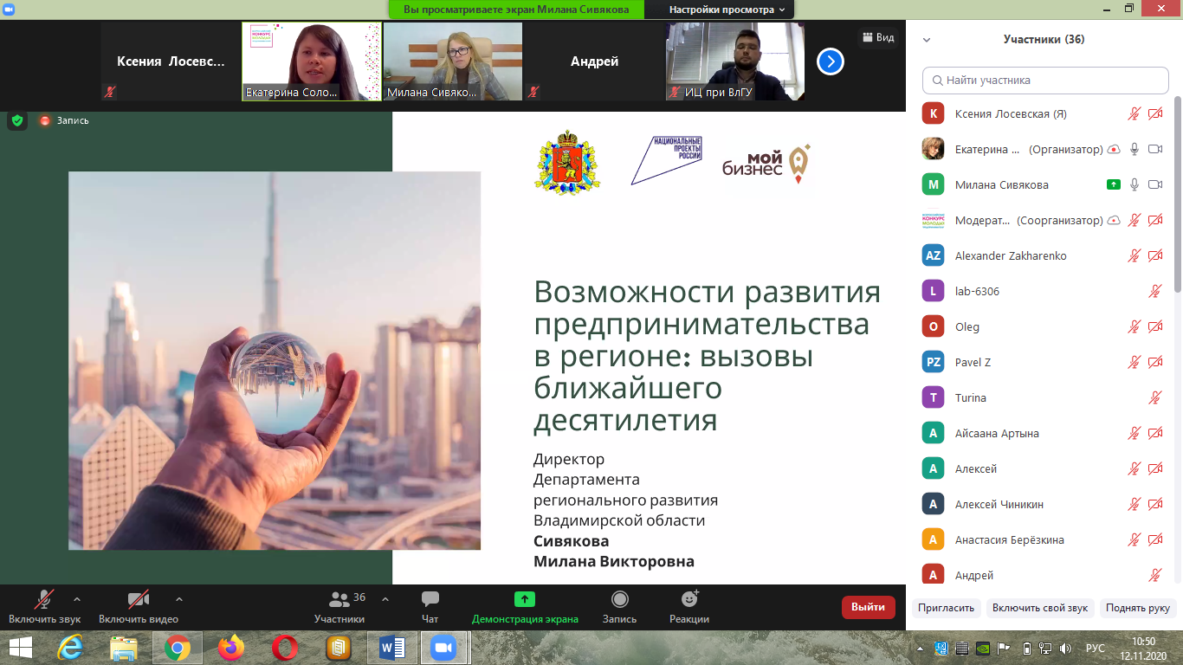The image size is (1183, 665).
Task: Open Реакции reactions menu
Action: [x=689, y=606]
